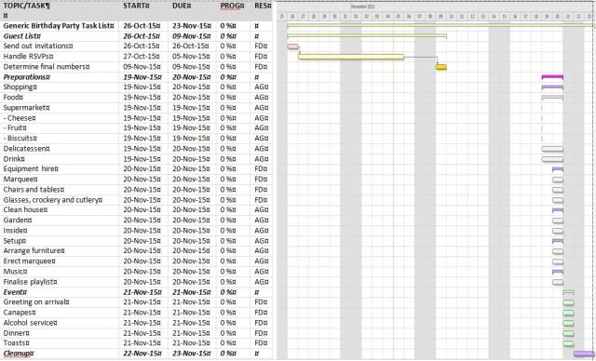Viewport: 596px width, 361px height.
Task: Click the progress value in the Dinner row
Action: (228, 333)
